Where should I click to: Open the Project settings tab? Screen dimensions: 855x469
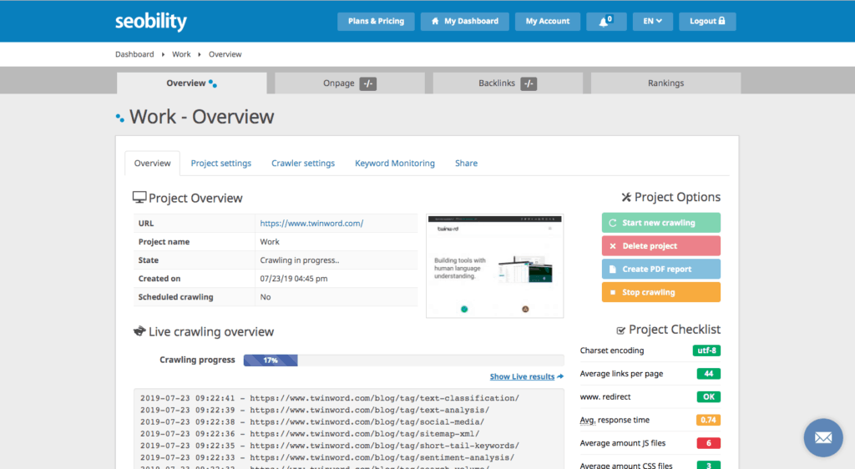pyautogui.click(x=220, y=163)
